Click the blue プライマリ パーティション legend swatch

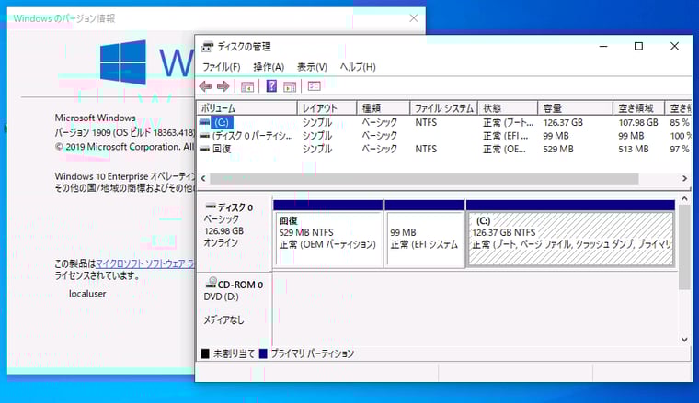click(263, 353)
